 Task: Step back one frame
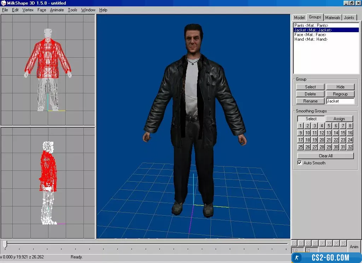click(x=315, y=243)
